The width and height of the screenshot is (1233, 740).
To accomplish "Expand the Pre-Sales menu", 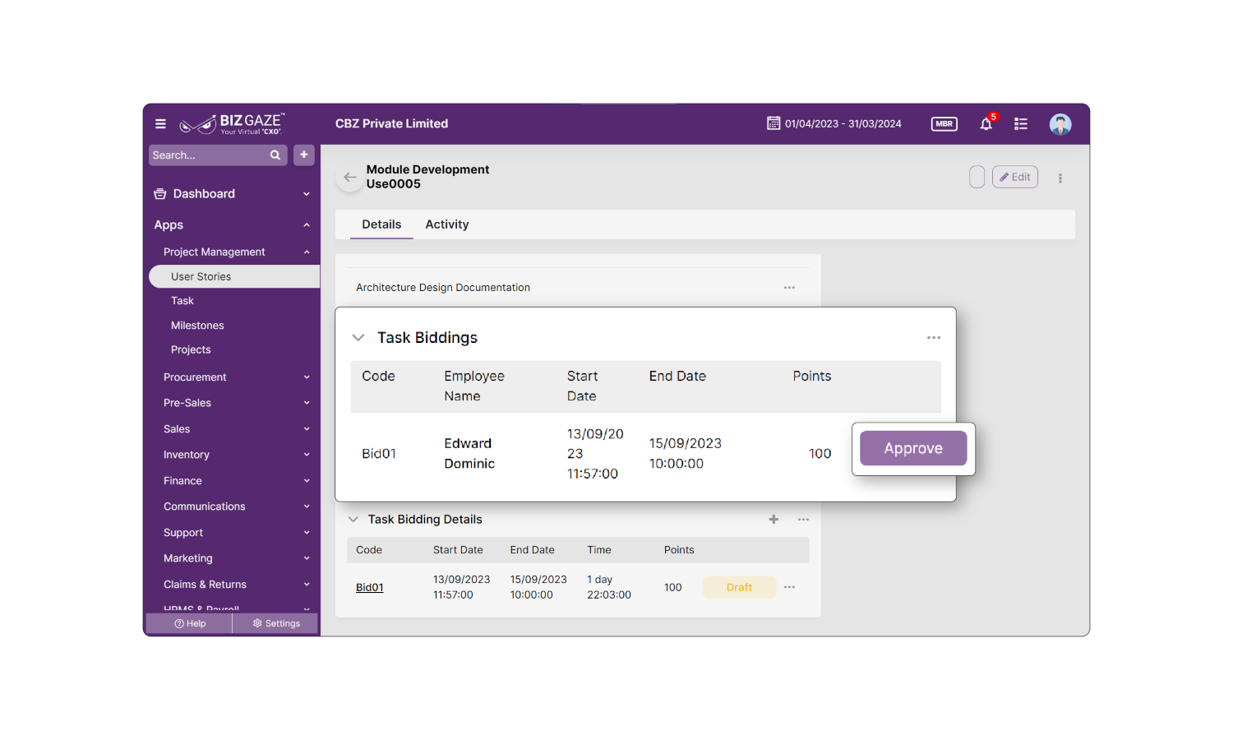I will point(307,403).
